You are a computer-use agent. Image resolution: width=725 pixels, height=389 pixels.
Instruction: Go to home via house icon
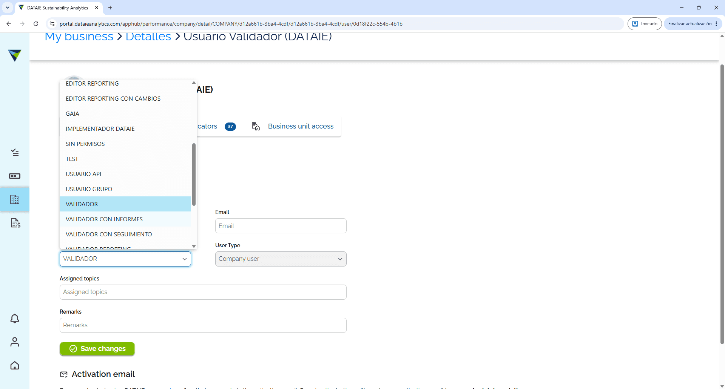click(15, 365)
